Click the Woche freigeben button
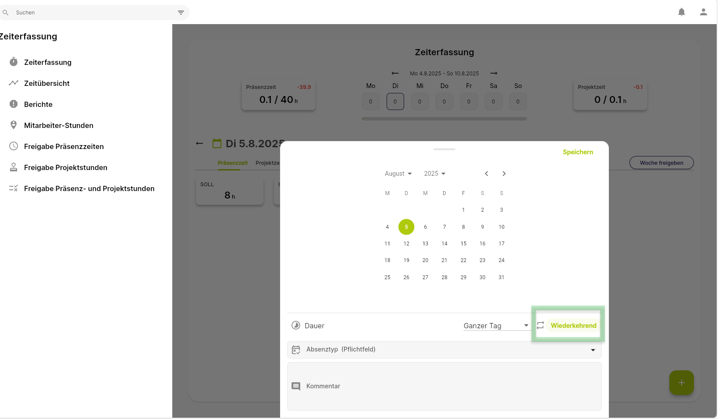 click(661, 163)
